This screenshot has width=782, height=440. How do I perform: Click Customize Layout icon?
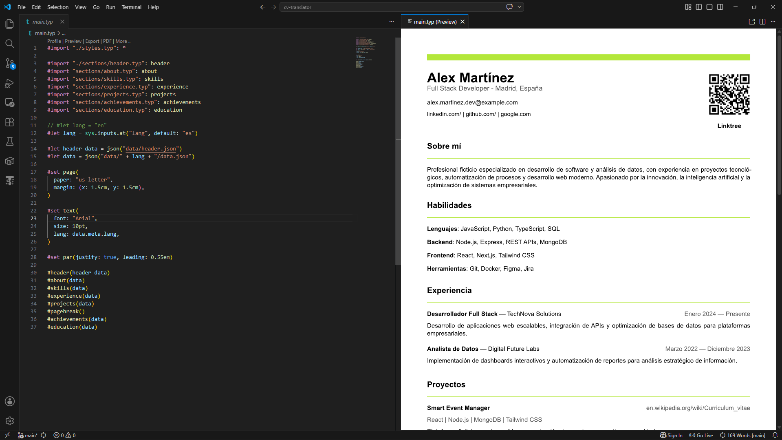pos(688,7)
